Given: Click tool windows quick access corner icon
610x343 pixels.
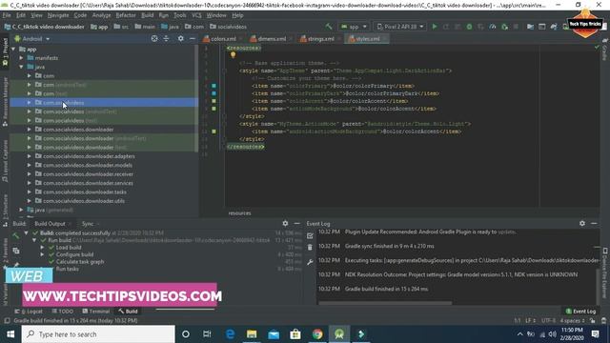Looking at the screenshot, I should coord(7,320).
